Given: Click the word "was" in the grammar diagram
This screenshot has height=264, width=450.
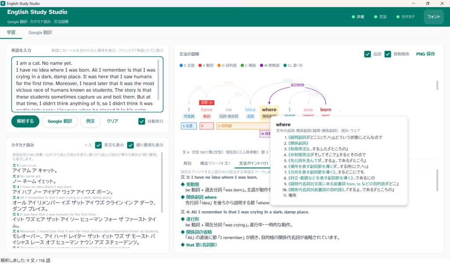Looking at the screenshot, I should tap(308, 110).
